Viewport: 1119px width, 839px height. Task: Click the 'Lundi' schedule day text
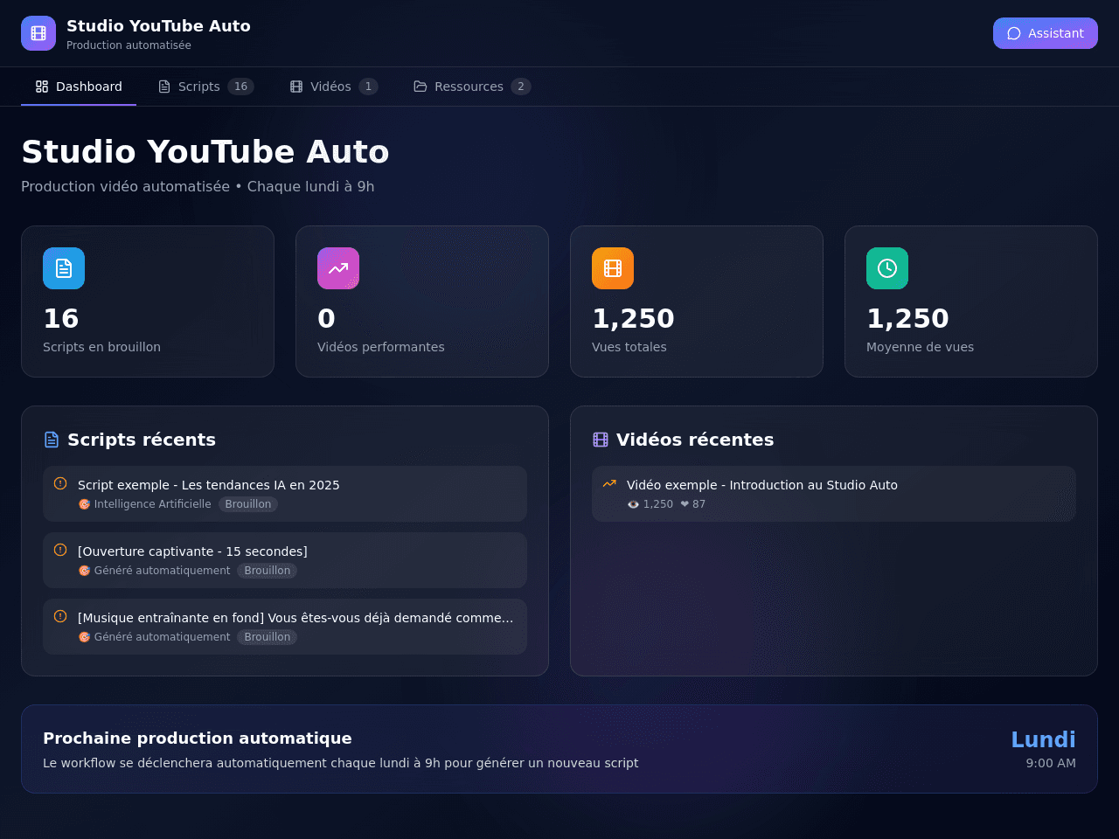1043,739
